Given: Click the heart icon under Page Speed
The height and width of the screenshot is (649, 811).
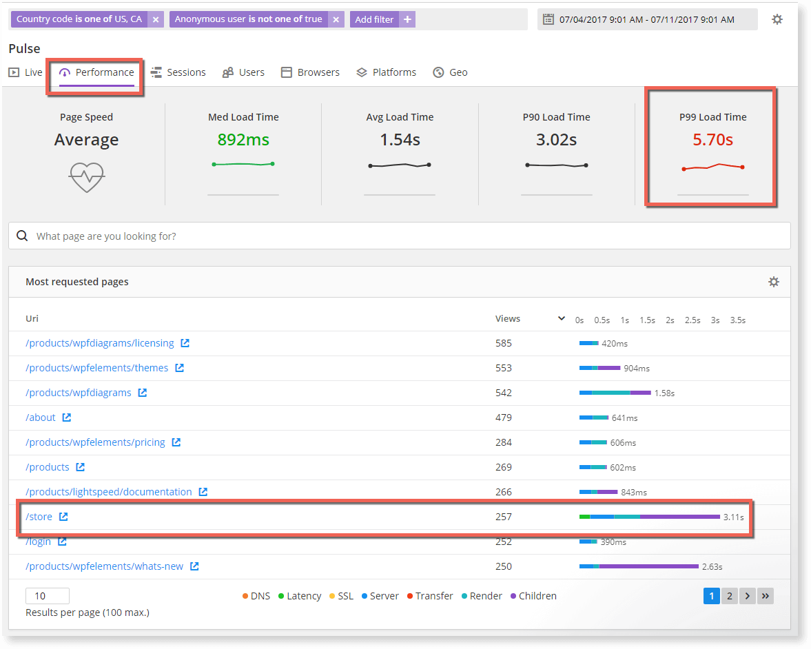Looking at the screenshot, I should (x=86, y=177).
